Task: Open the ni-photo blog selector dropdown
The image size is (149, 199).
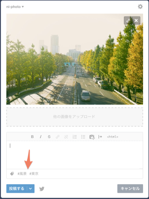Action: (15, 7)
